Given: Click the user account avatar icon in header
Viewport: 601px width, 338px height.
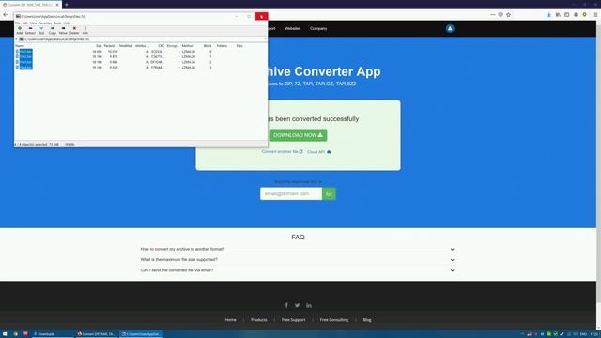Looking at the screenshot, I should pos(450,28).
